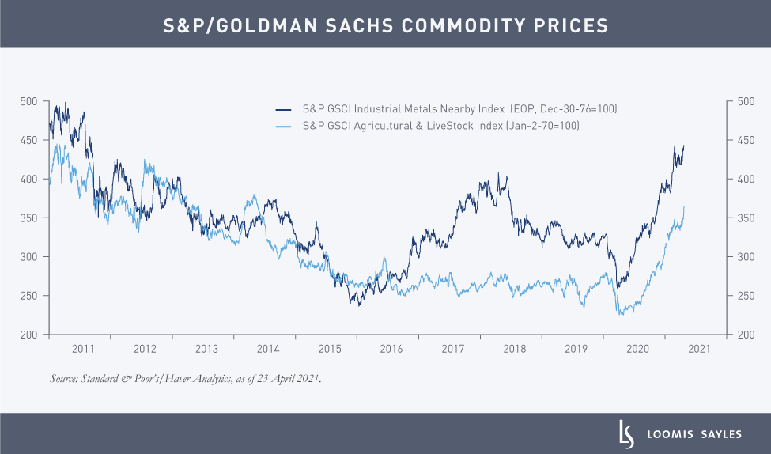Click the 350 value on the left axis
Image resolution: width=771 pixels, height=454 pixels.
pyautogui.click(x=29, y=218)
